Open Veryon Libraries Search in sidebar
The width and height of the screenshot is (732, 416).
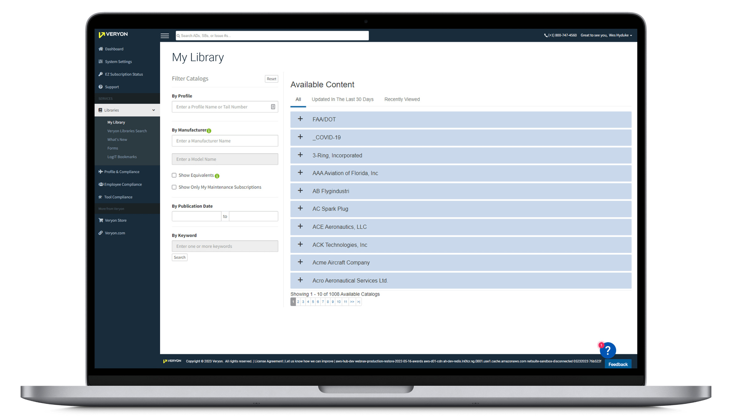pyautogui.click(x=127, y=131)
